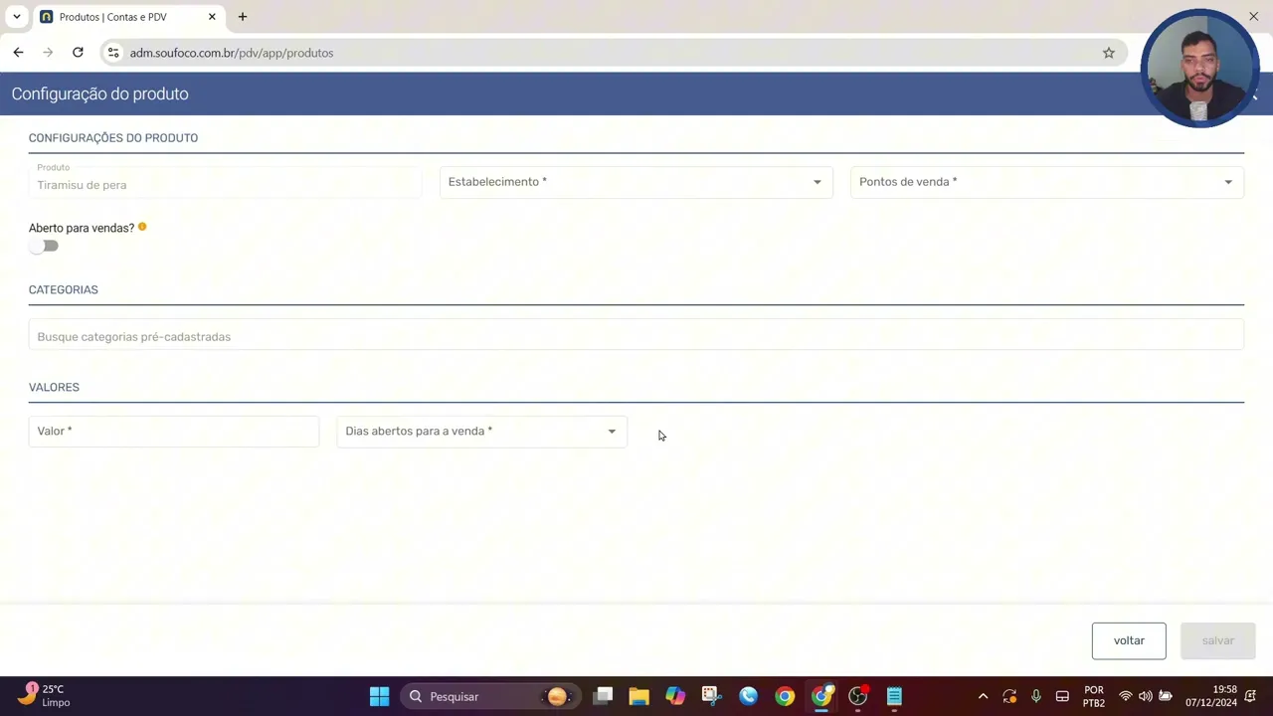The height and width of the screenshot is (716, 1273).
Task: Launch Copilot from the taskbar
Action: coord(675,696)
